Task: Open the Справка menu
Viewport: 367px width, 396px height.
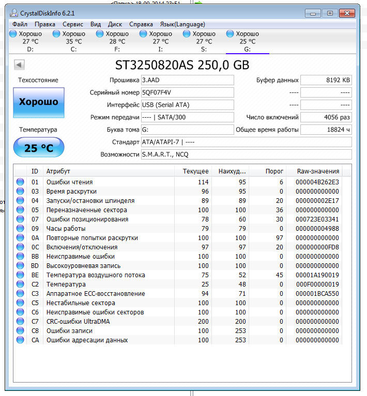Action: 141,24
